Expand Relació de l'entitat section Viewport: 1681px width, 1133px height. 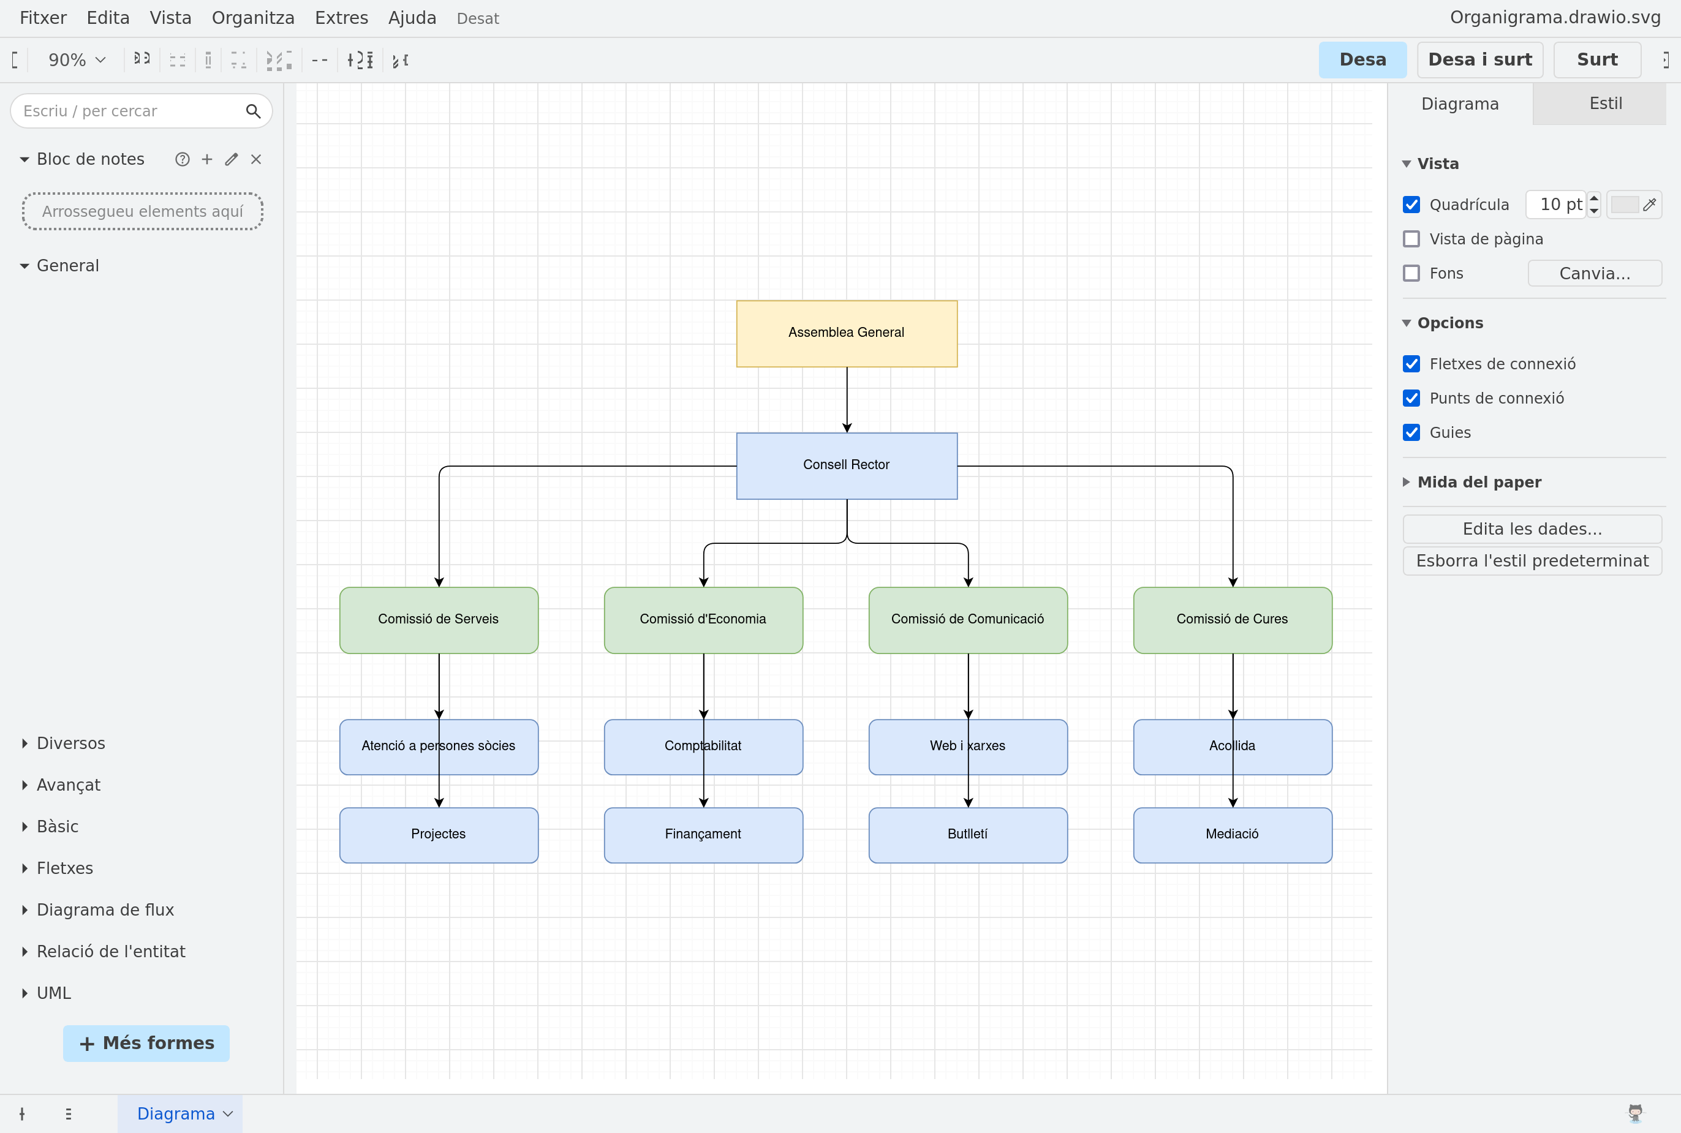click(103, 952)
